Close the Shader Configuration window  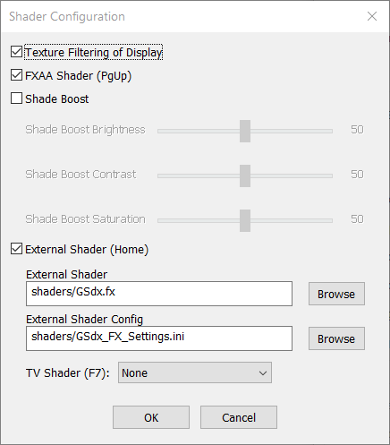[x=372, y=16]
